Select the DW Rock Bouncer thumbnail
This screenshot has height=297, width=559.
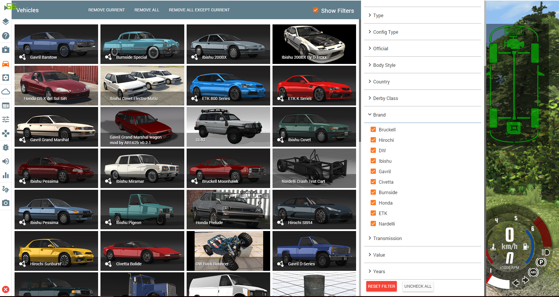pos(228,251)
